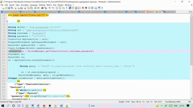This screenshot has height=108, width=193.
Task: Open Chrome from the taskbar
Action: click(38, 106)
